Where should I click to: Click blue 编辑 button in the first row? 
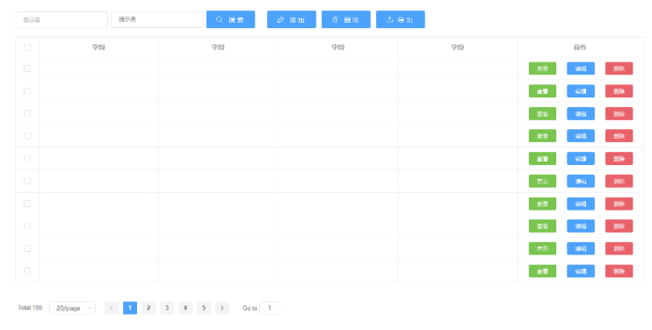(x=581, y=68)
